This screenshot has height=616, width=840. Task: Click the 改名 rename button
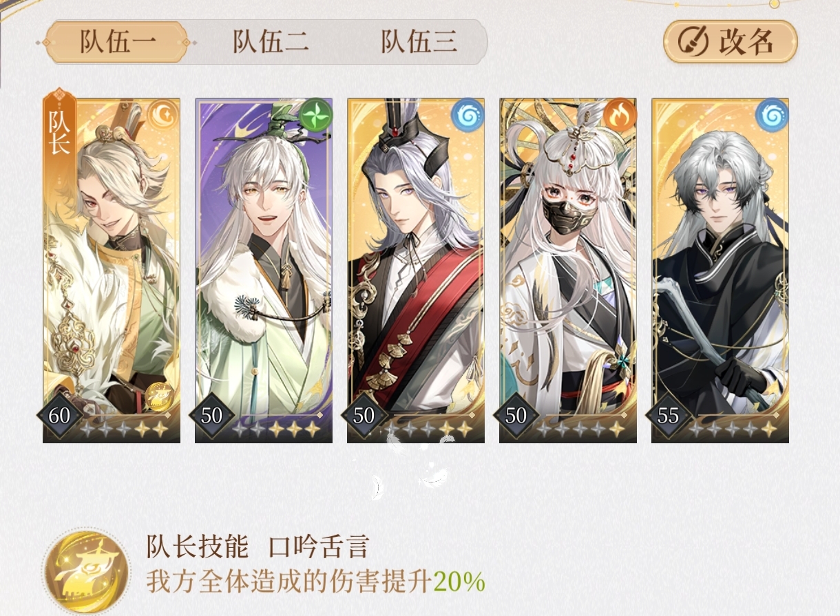(731, 42)
